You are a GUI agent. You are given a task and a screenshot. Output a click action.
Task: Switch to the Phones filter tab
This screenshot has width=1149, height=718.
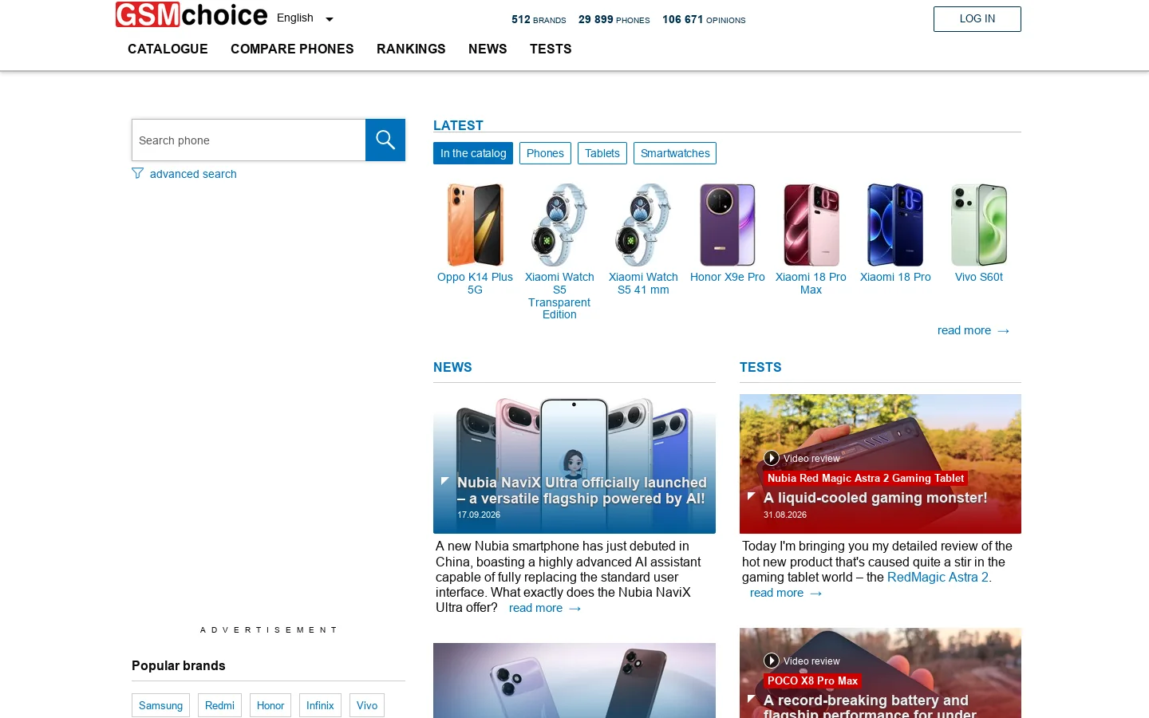pyautogui.click(x=545, y=153)
